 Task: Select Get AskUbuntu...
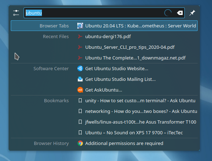[x=103, y=90]
